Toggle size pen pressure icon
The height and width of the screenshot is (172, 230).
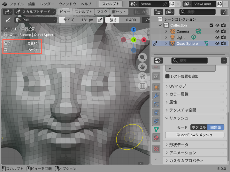[100, 20]
